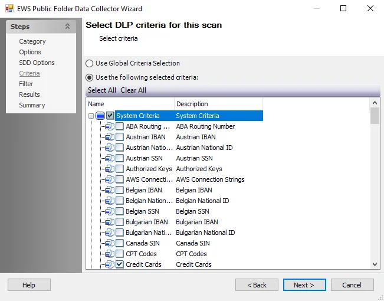Click the Belgian SSN criteria icon

tap(110, 211)
